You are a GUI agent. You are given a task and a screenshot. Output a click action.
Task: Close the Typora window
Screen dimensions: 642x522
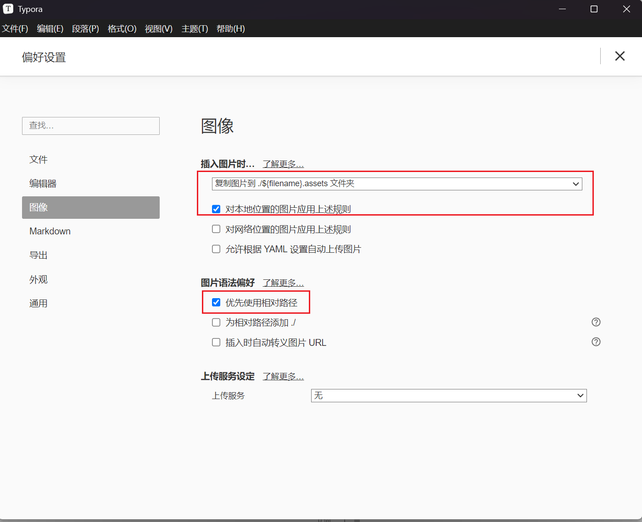626,9
